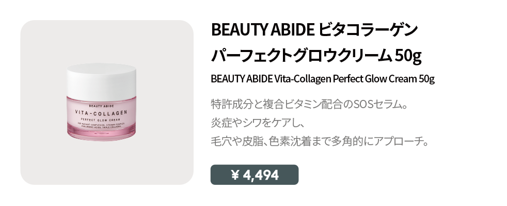This screenshot has height=206, width=507.
Task: Click the English Vita-Collagen Perfect Glow Cream subtitle
Action: (x=323, y=80)
